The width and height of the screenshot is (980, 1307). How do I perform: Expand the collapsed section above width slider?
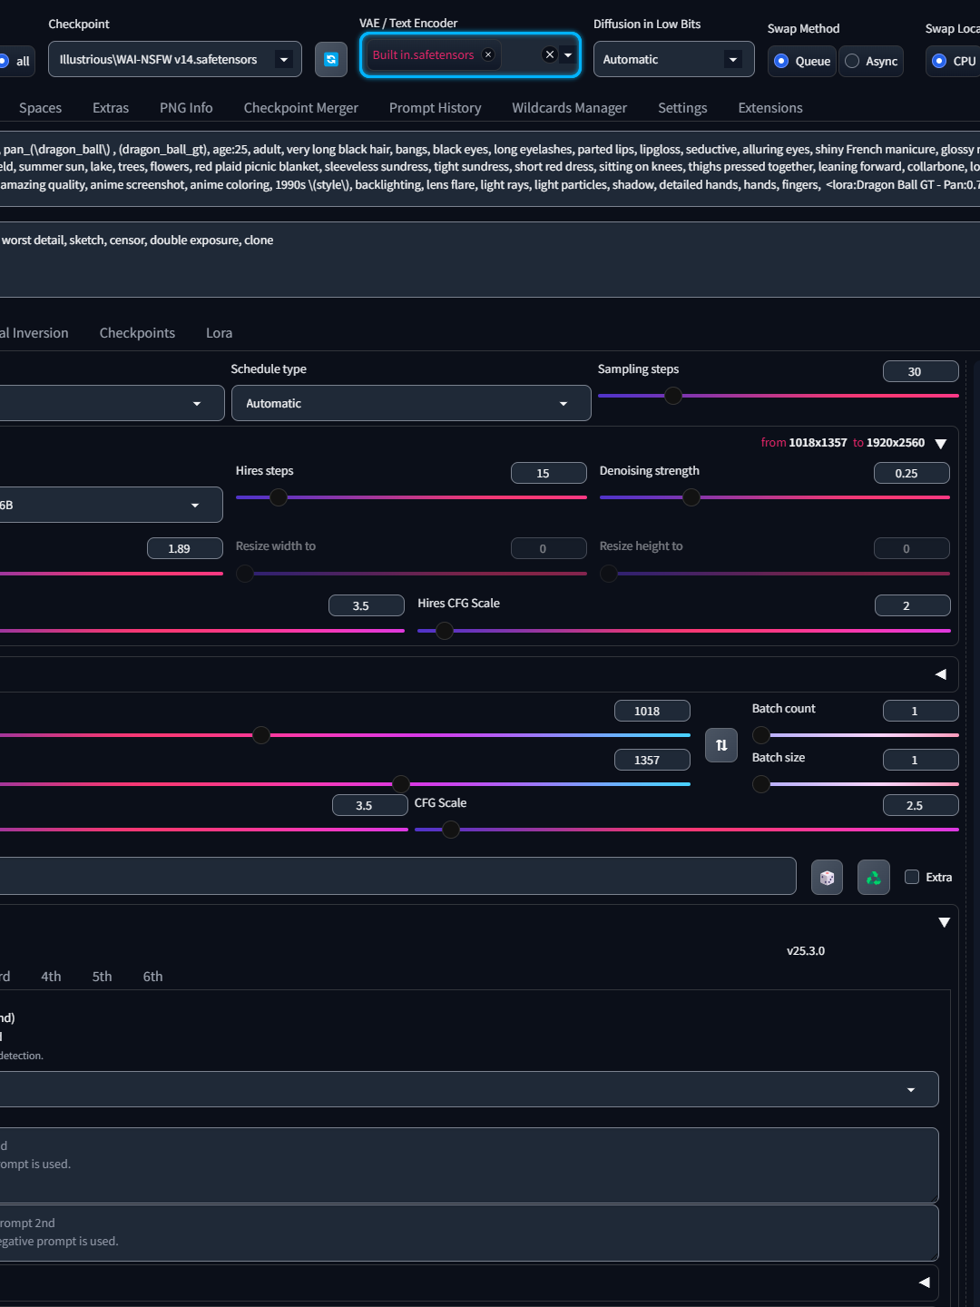pyautogui.click(x=941, y=674)
